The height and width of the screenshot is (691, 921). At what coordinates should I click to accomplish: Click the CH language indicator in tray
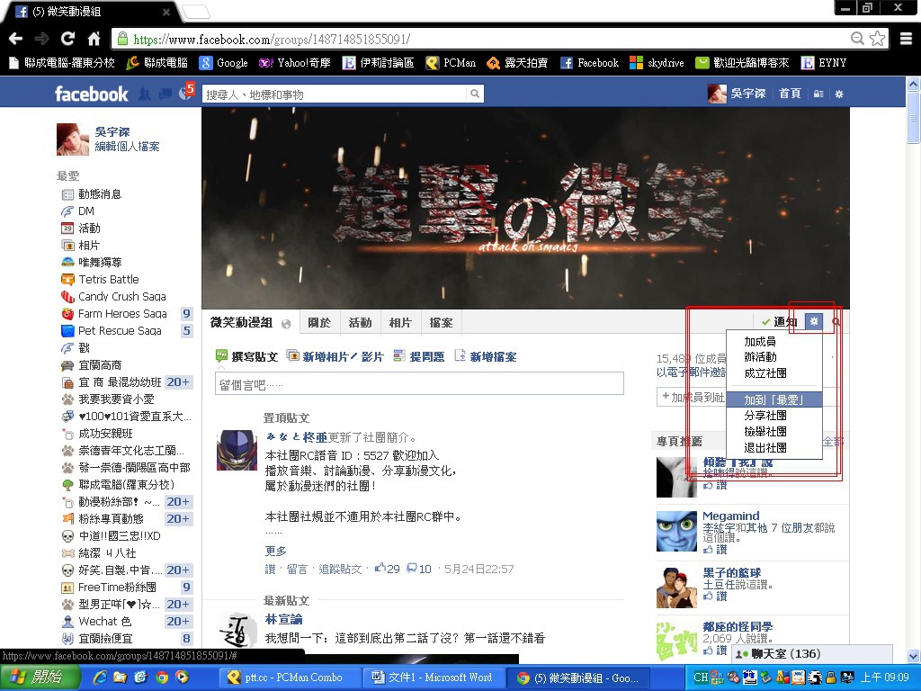point(701,678)
